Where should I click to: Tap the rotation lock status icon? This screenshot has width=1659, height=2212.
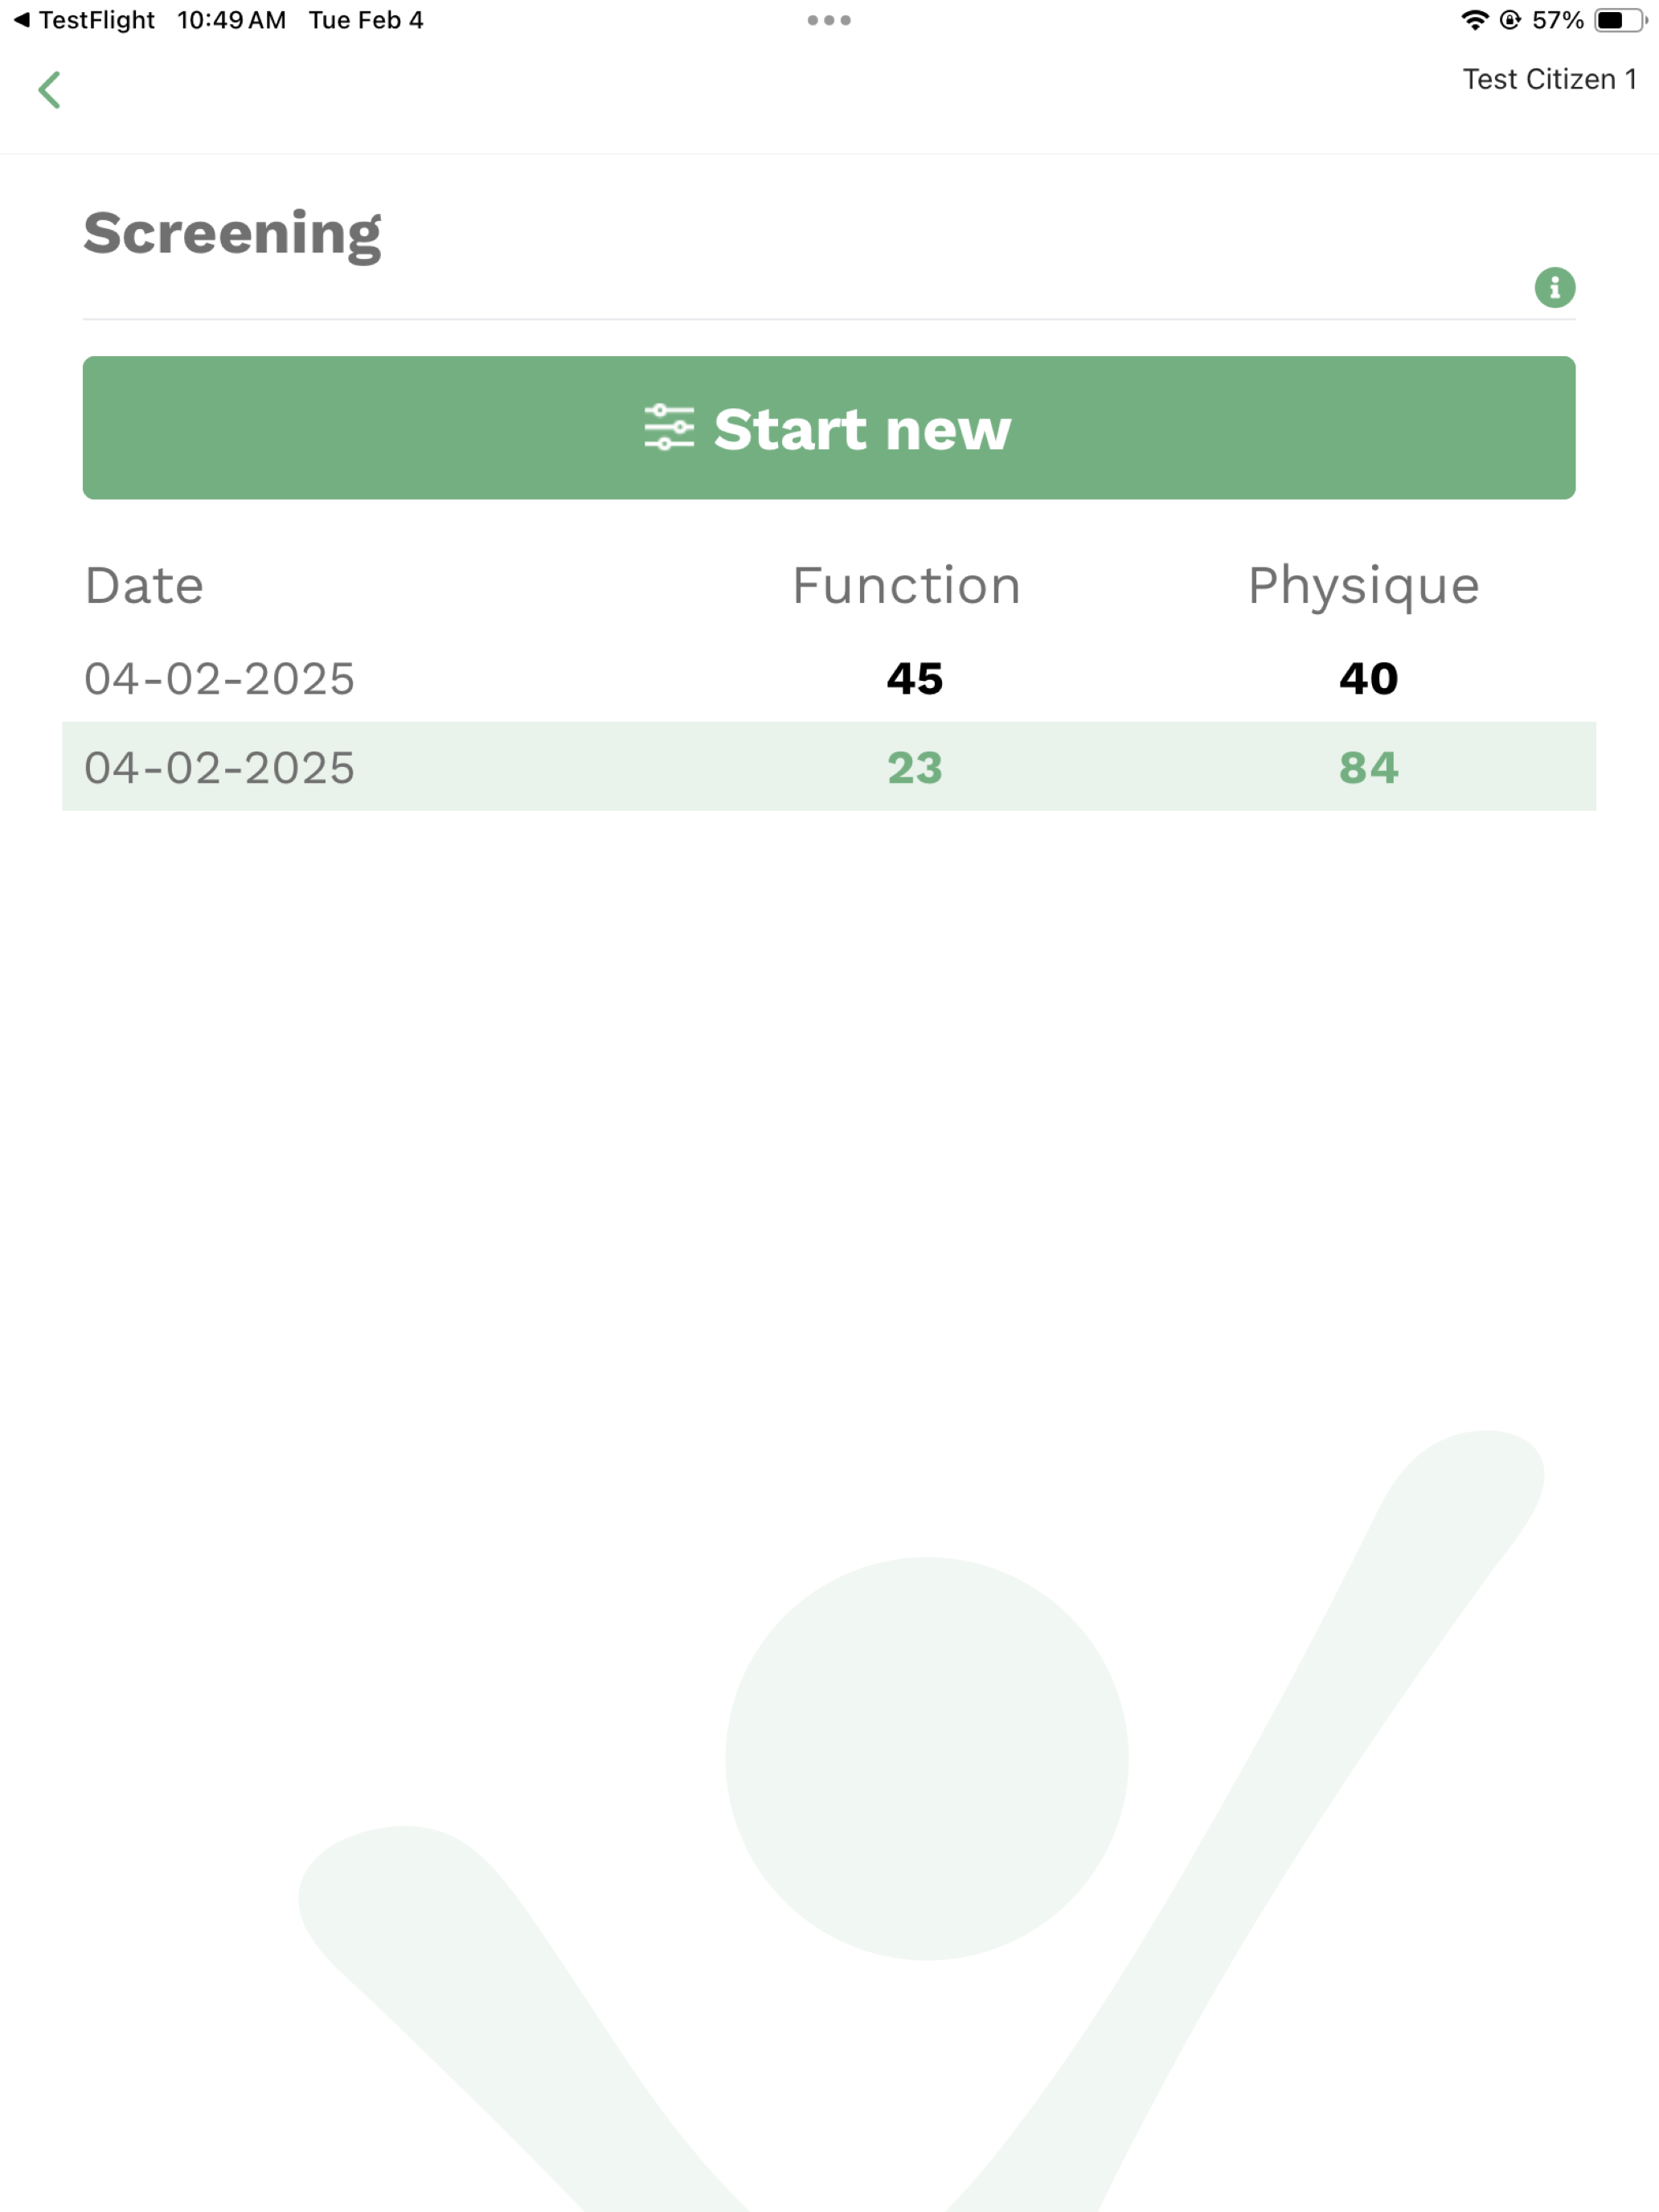(x=1510, y=20)
